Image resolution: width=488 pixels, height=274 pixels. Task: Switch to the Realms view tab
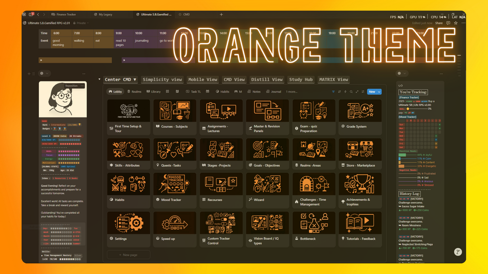135,92
